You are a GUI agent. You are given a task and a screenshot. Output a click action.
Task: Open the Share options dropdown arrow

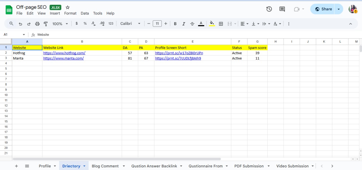coord(339,9)
